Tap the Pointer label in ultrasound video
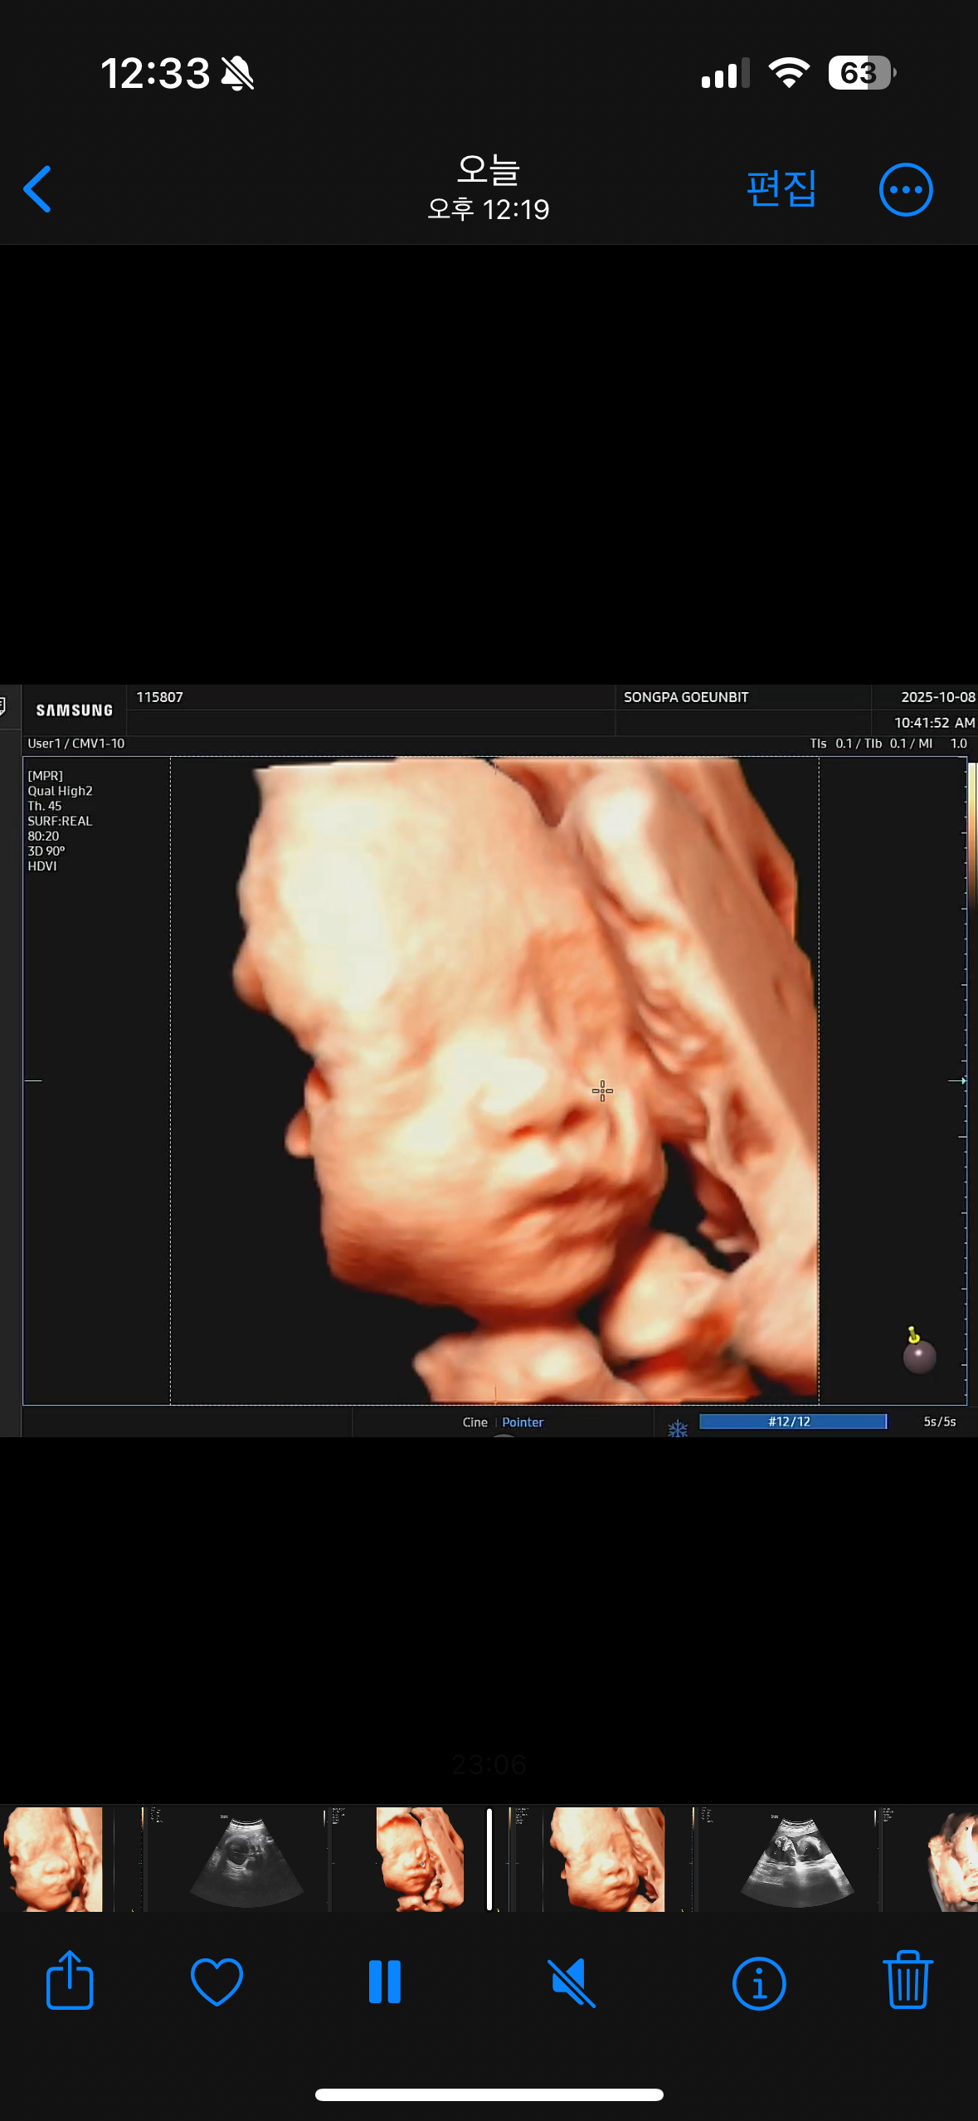Image resolution: width=978 pixels, height=2121 pixels. pyautogui.click(x=523, y=1422)
